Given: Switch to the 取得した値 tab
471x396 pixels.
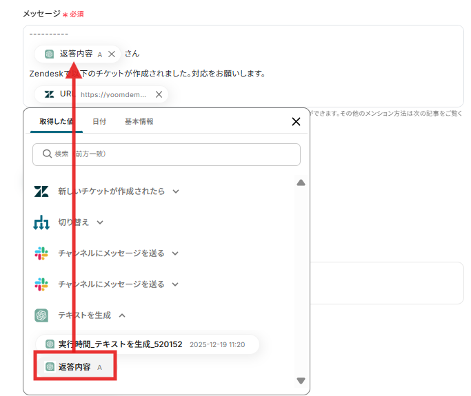Looking at the screenshot, I should pyautogui.click(x=56, y=121).
